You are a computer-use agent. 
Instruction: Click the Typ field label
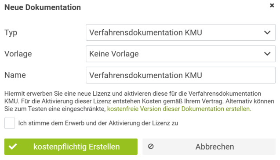point(11,33)
